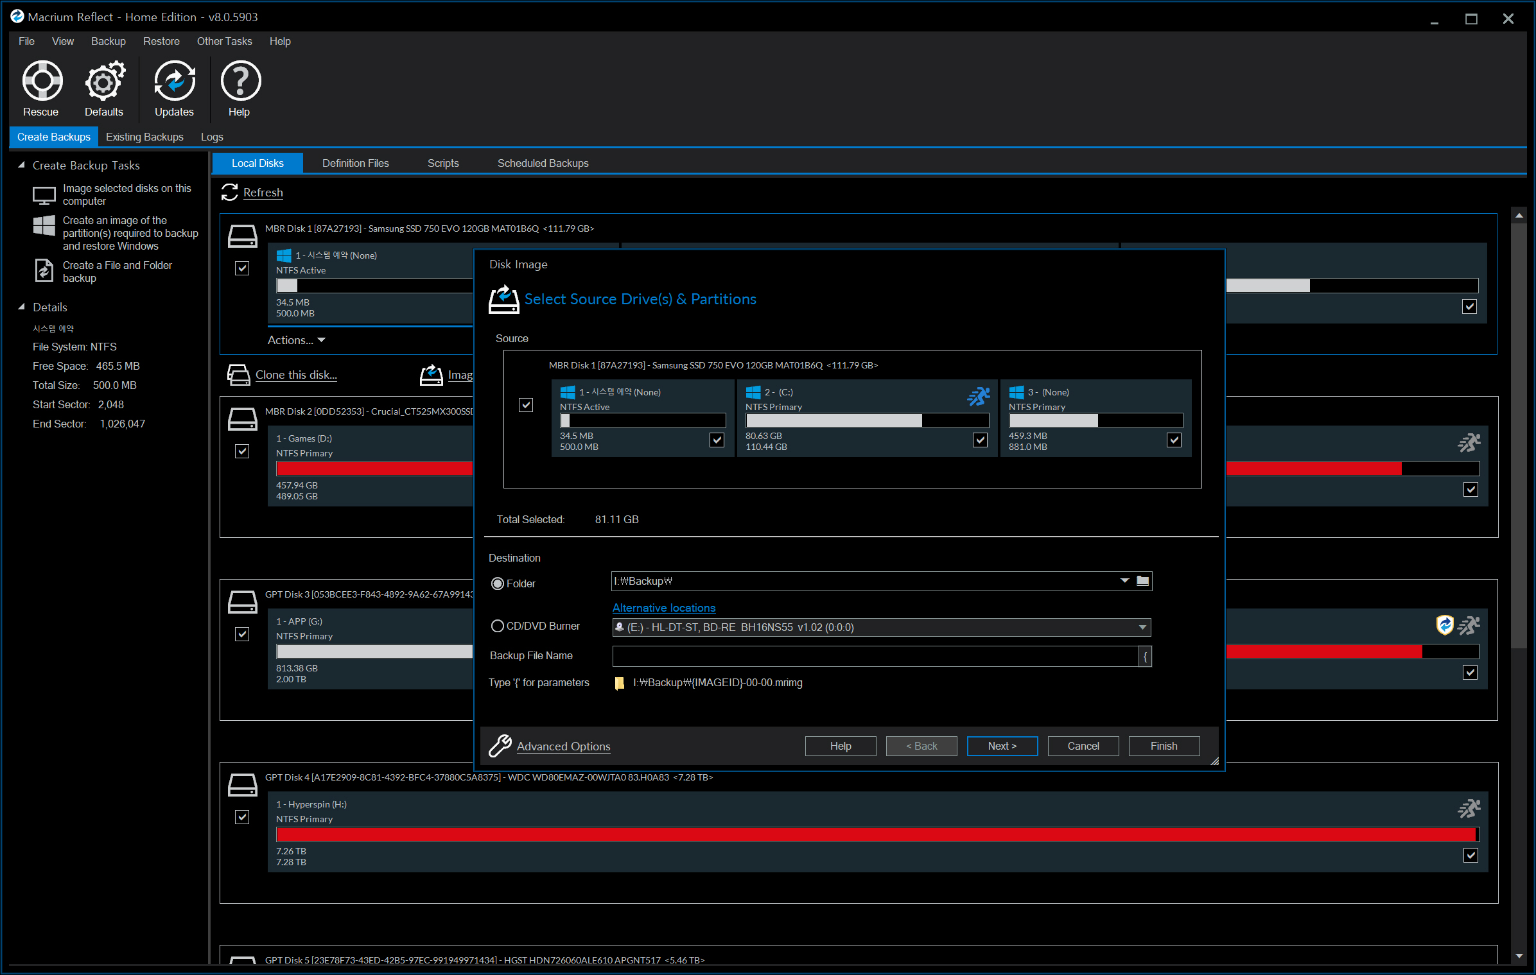
Task: Open the File menu
Action: click(26, 41)
